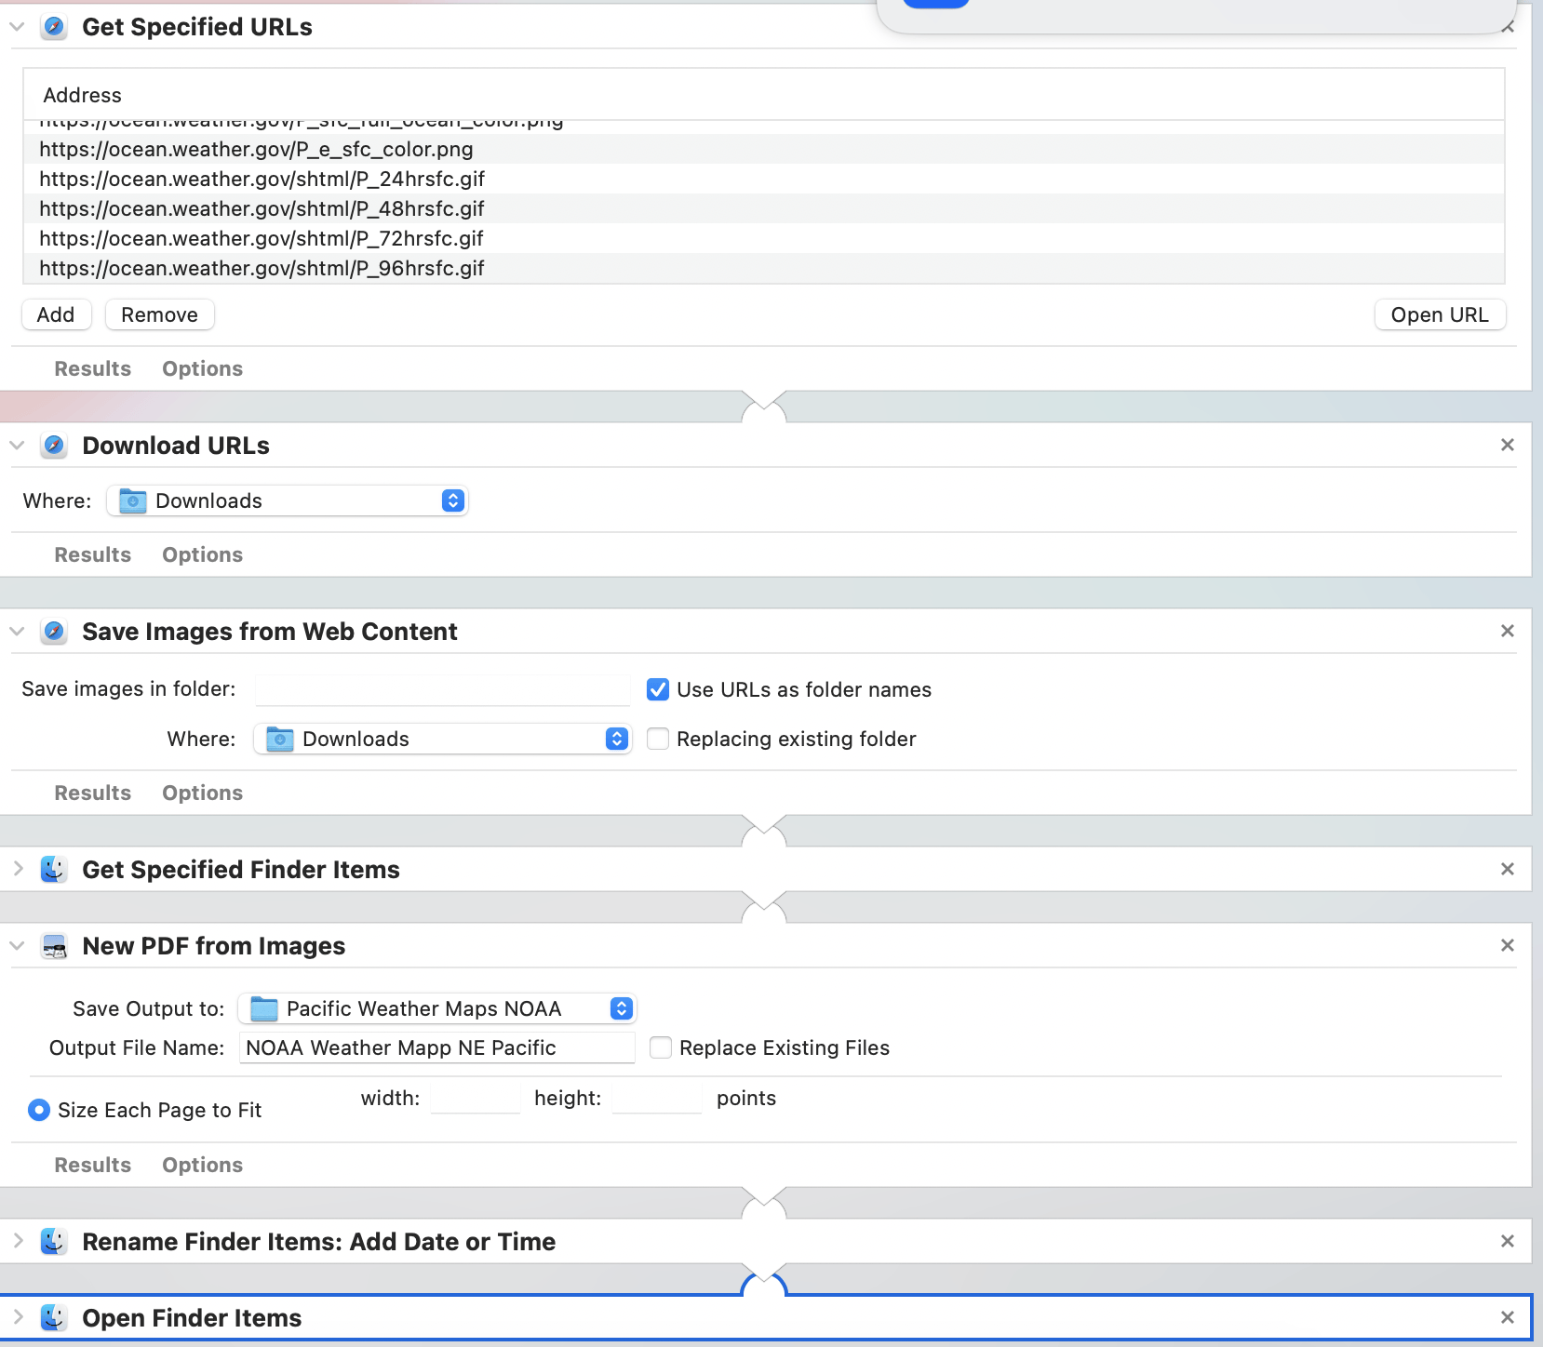Select the P_48hrsfc.gif URL row

click(x=262, y=208)
